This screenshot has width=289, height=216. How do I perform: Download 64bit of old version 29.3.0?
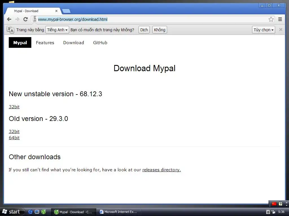point(14,138)
